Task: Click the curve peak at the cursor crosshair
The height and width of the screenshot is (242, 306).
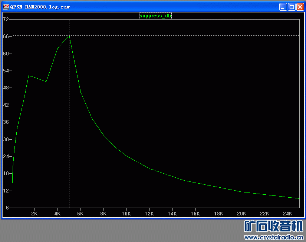Action: pos(69,36)
